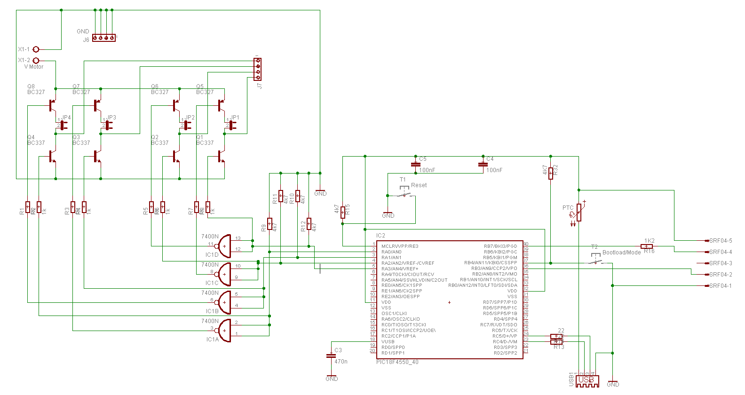Click the IC1D NAND gate symbol
745x395 pixels.
224,246
